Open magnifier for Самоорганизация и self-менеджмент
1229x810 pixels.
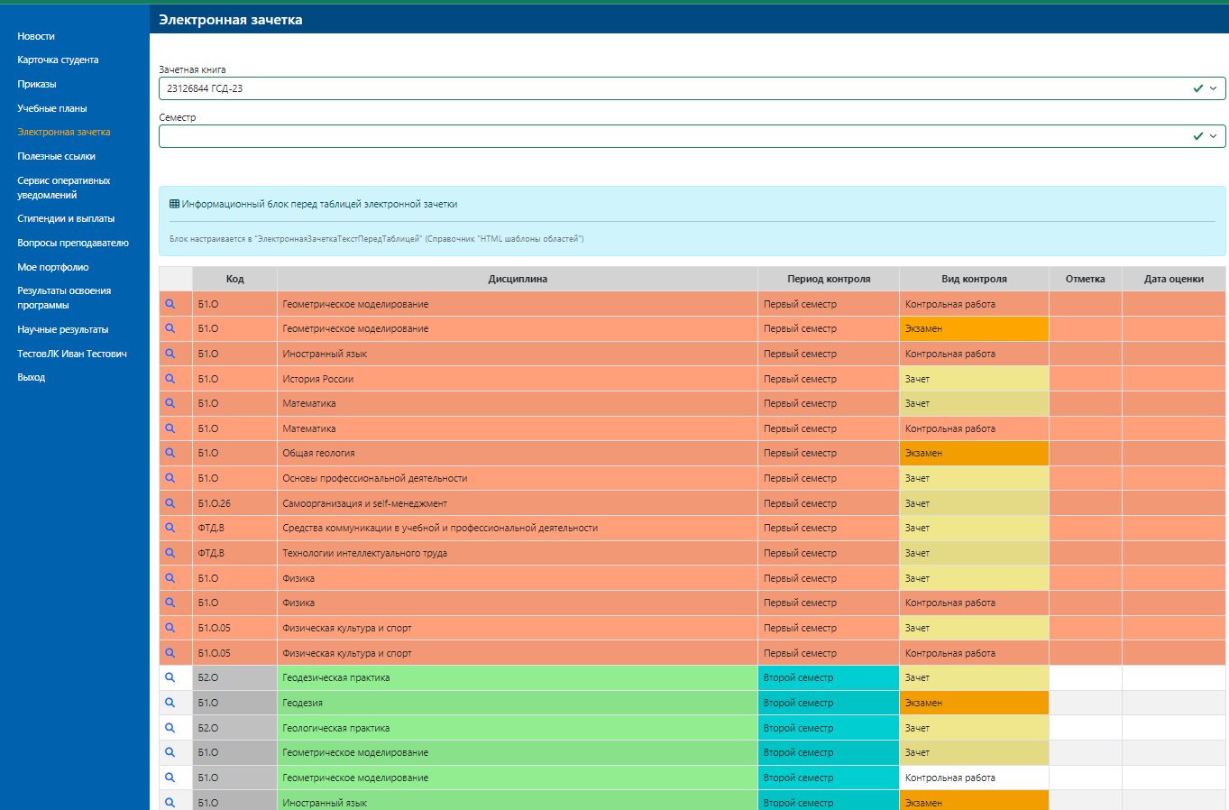point(170,503)
